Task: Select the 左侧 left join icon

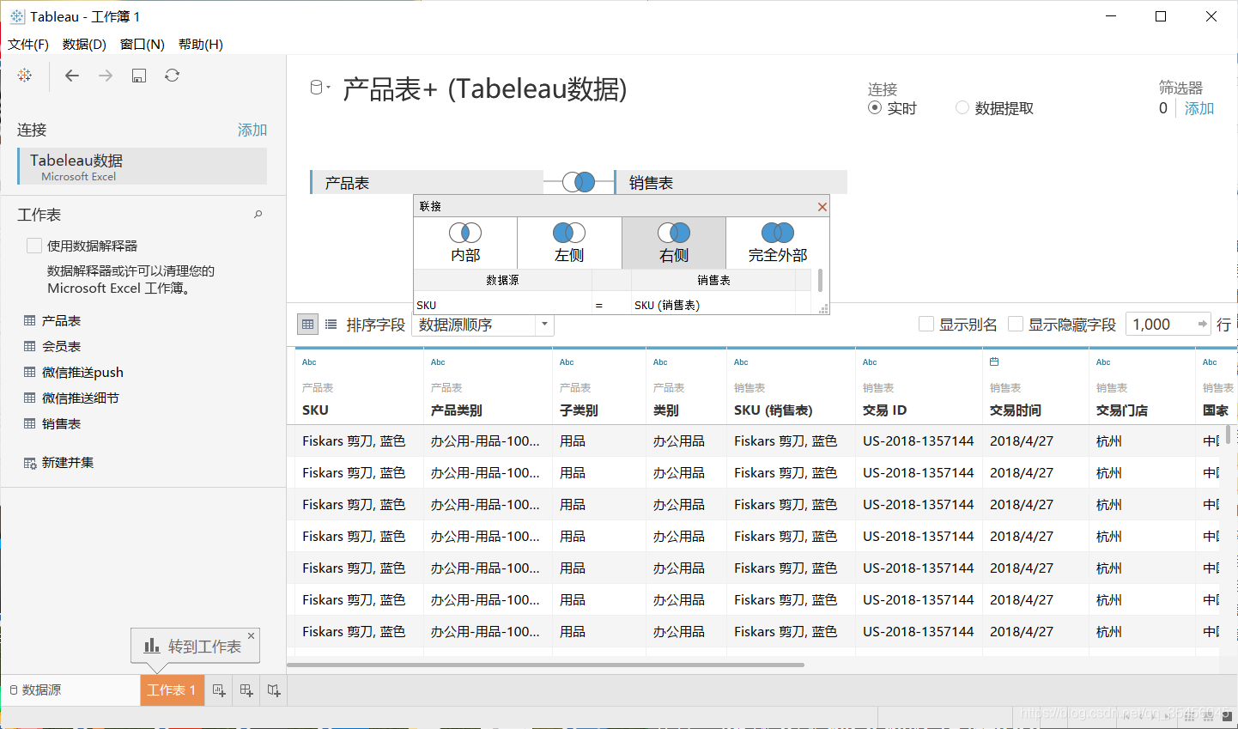Action: point(569,233)
